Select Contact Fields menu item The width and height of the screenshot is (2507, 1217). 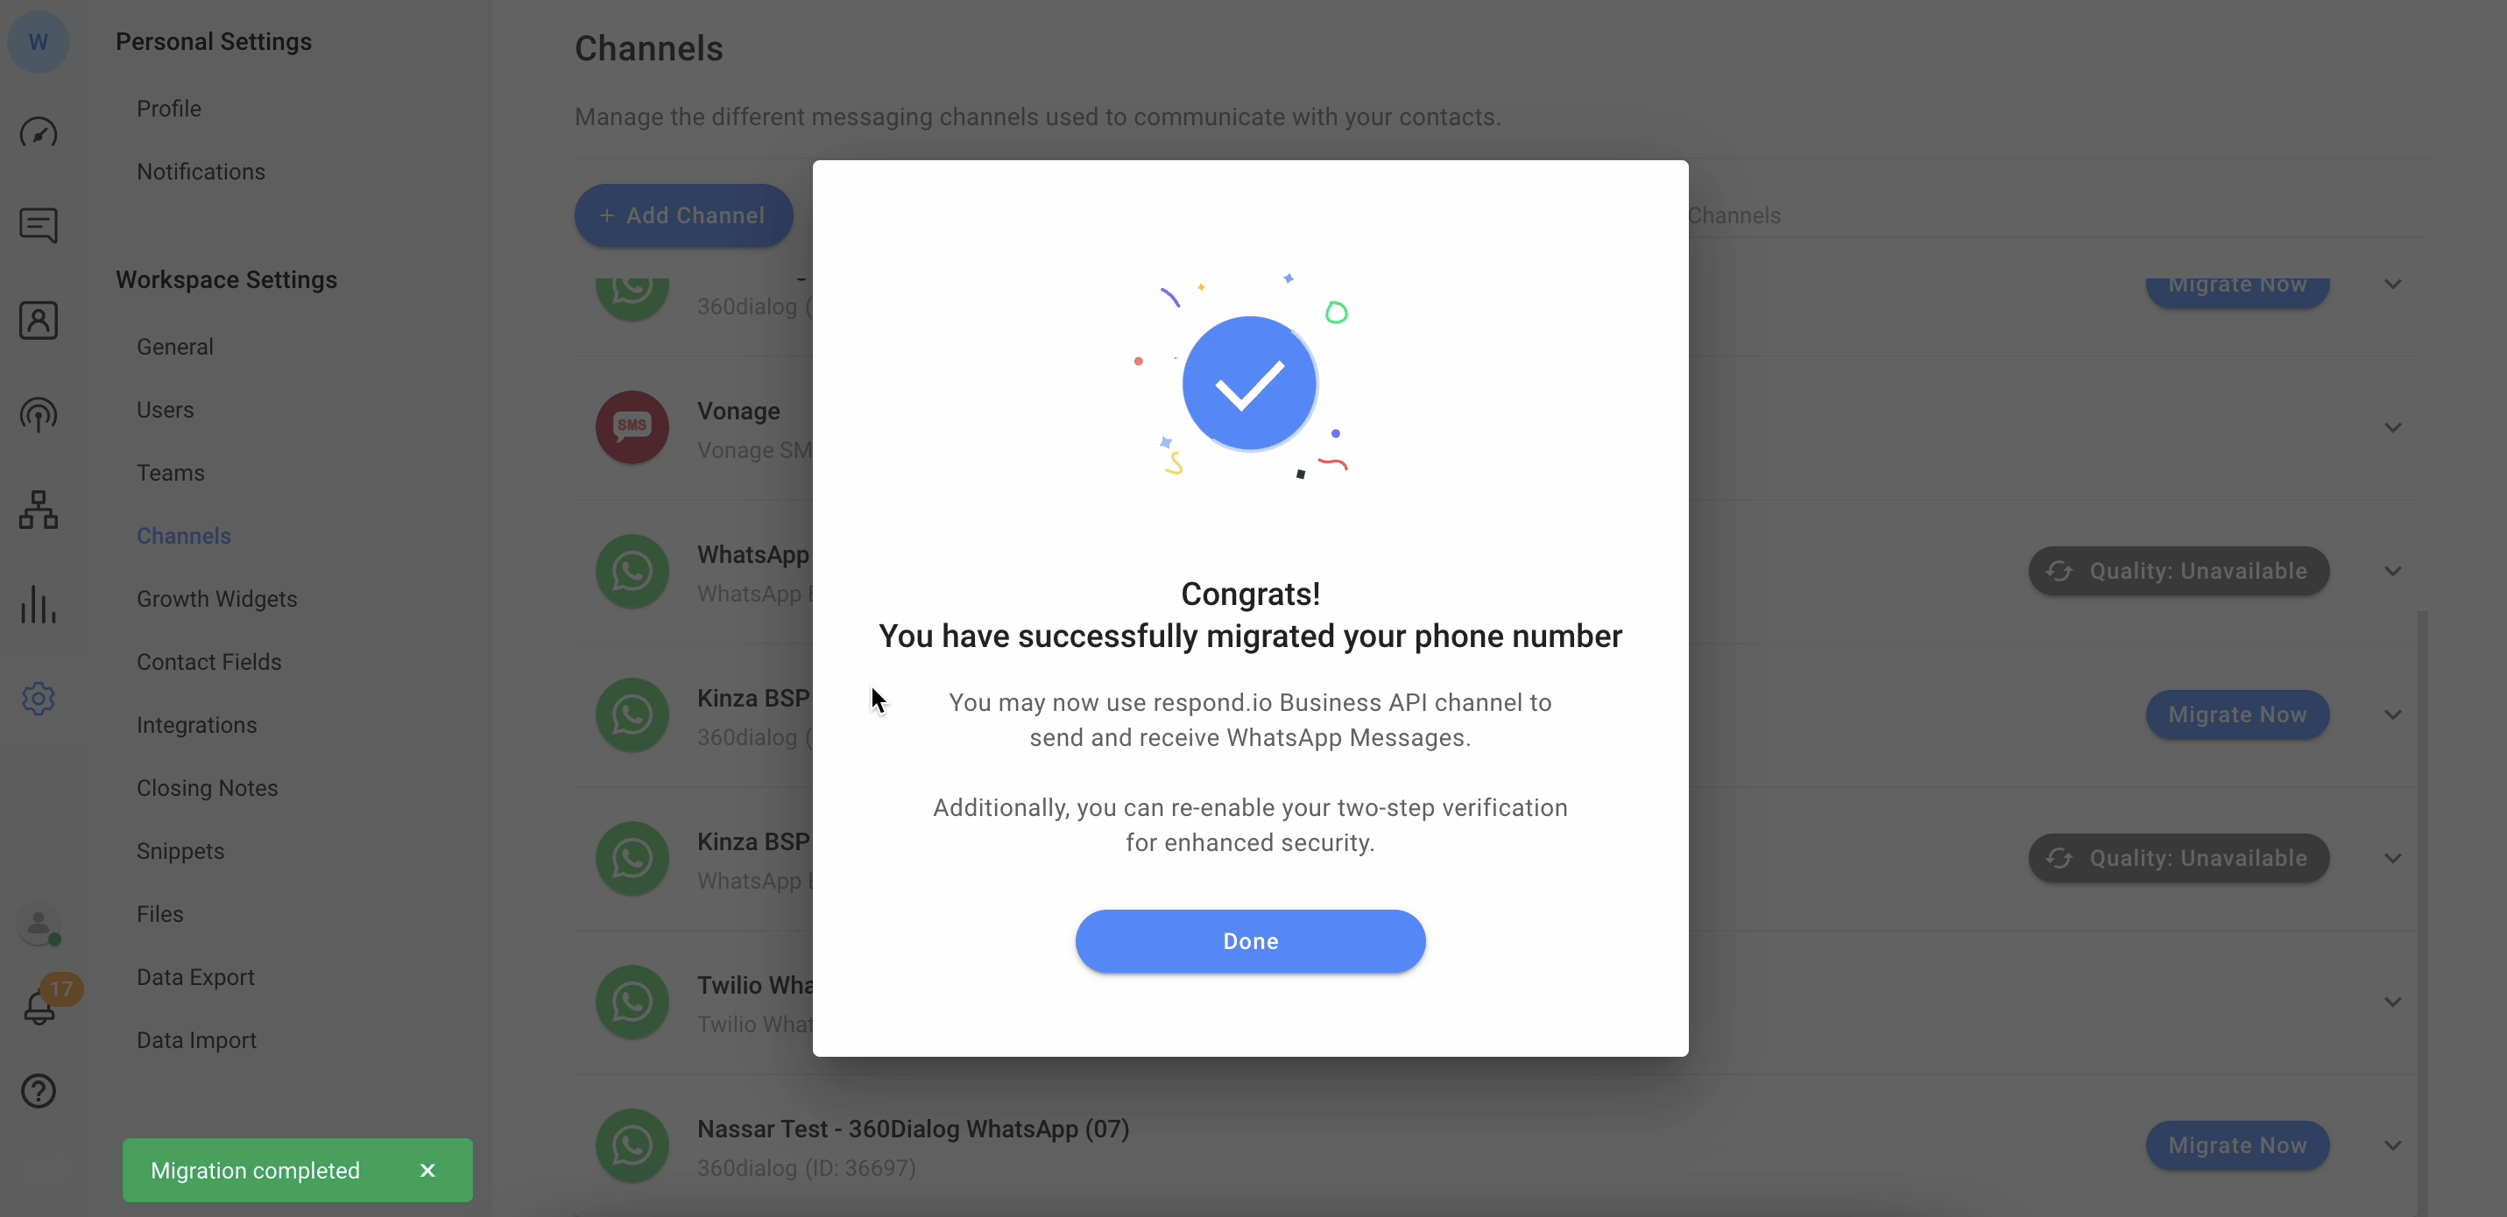(x=209, y=663)
